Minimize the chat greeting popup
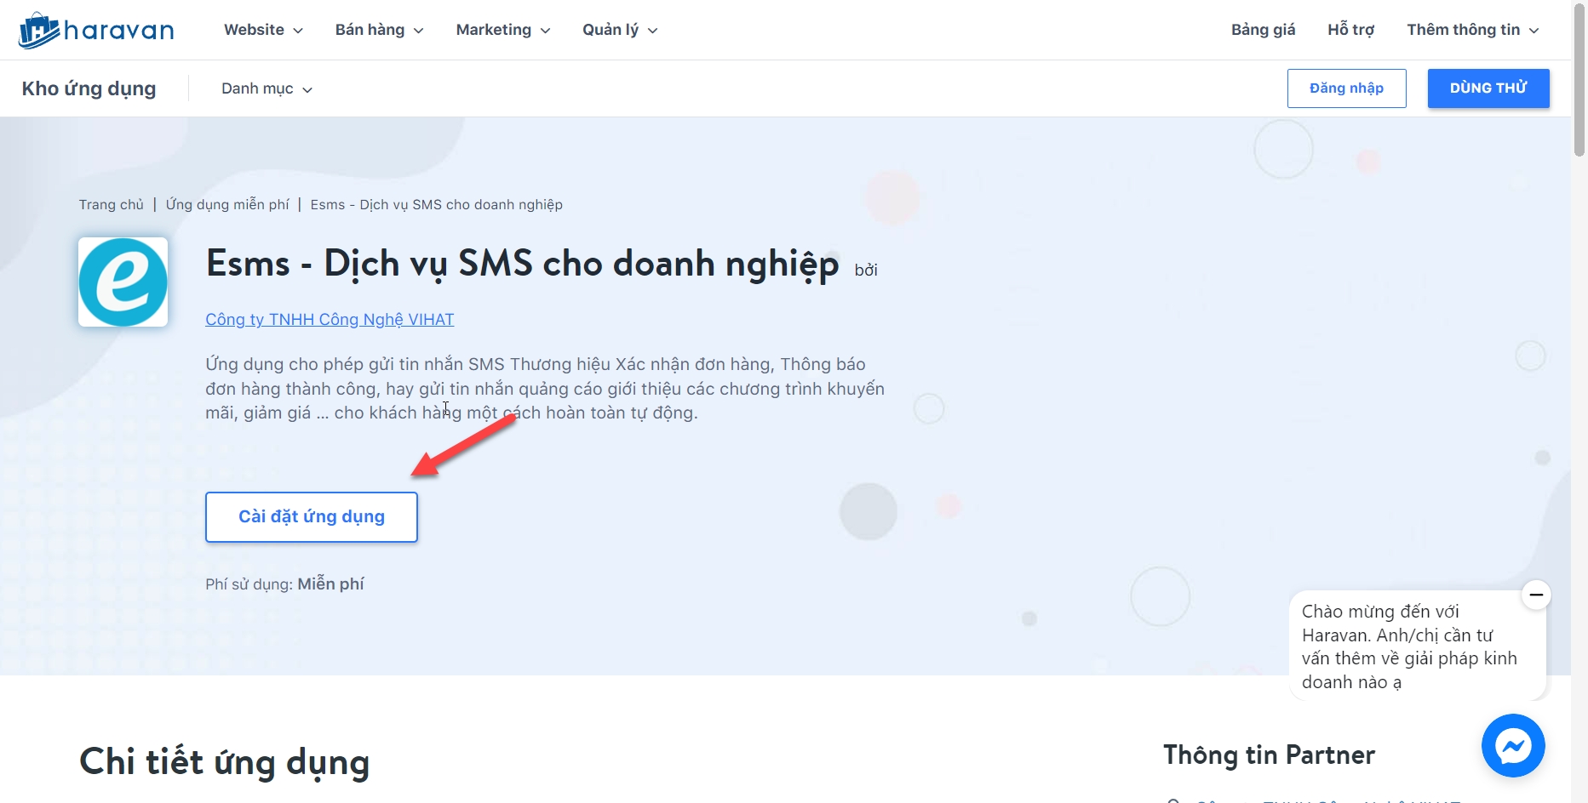The height and width of the screenshot is (803, 1588). point(1536,595)
